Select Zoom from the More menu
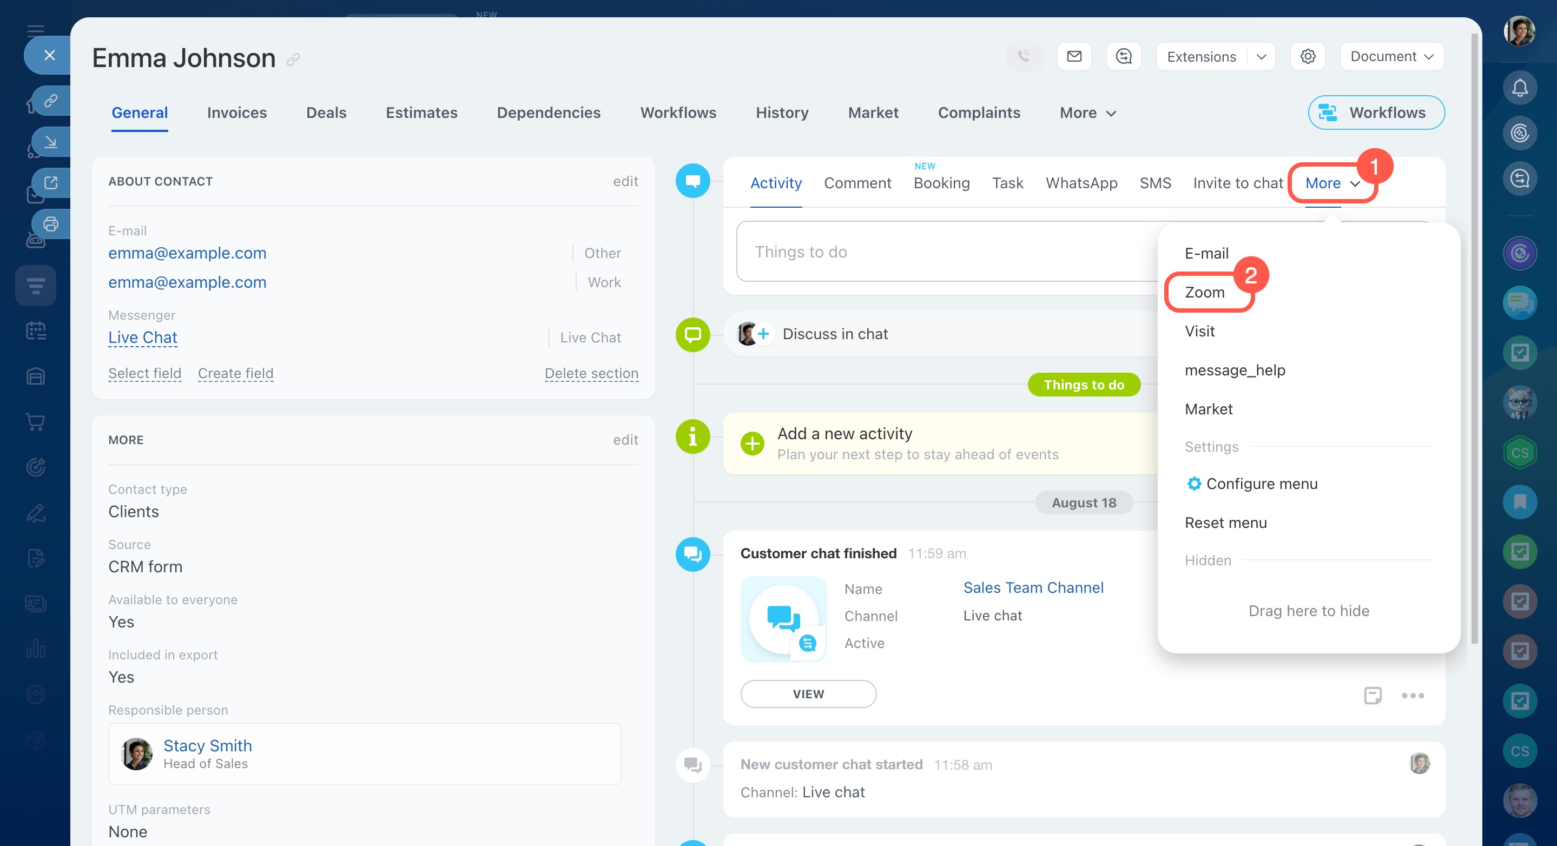Viewport: 1557px width, 846px height. coord(1205,293)
